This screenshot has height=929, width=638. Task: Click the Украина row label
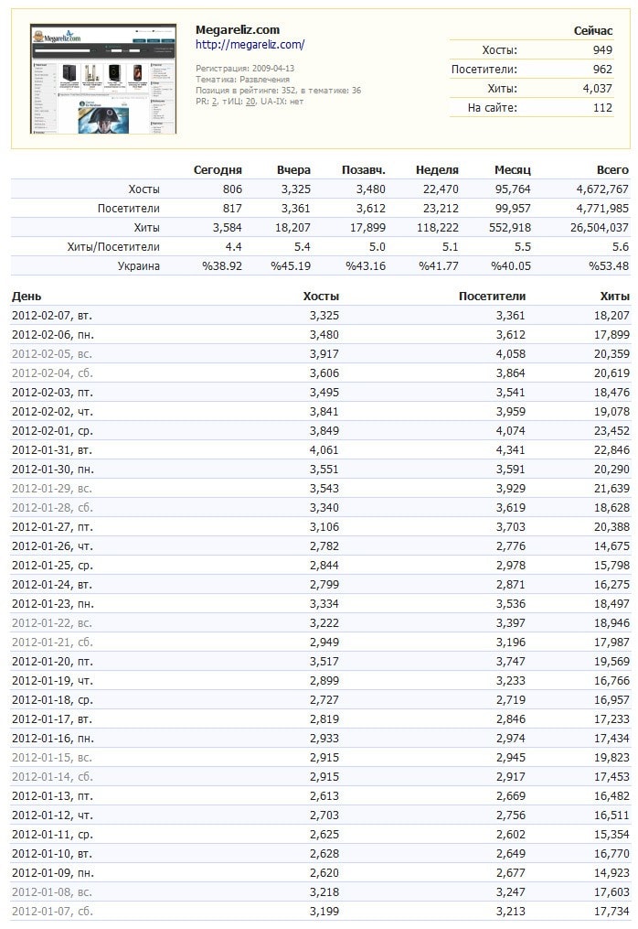(x=139, y=265)
